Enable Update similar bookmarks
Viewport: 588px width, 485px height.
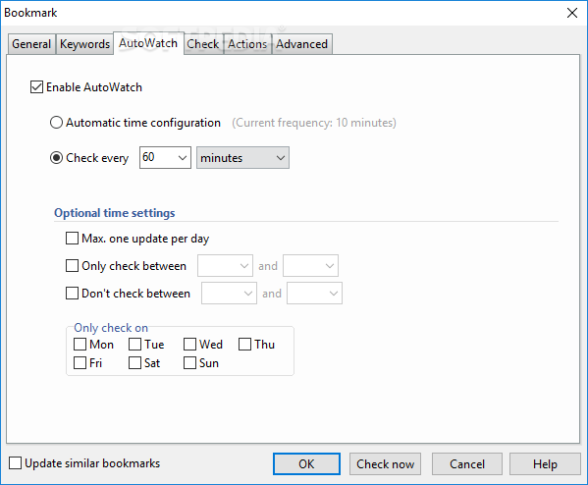pos(15,462)
